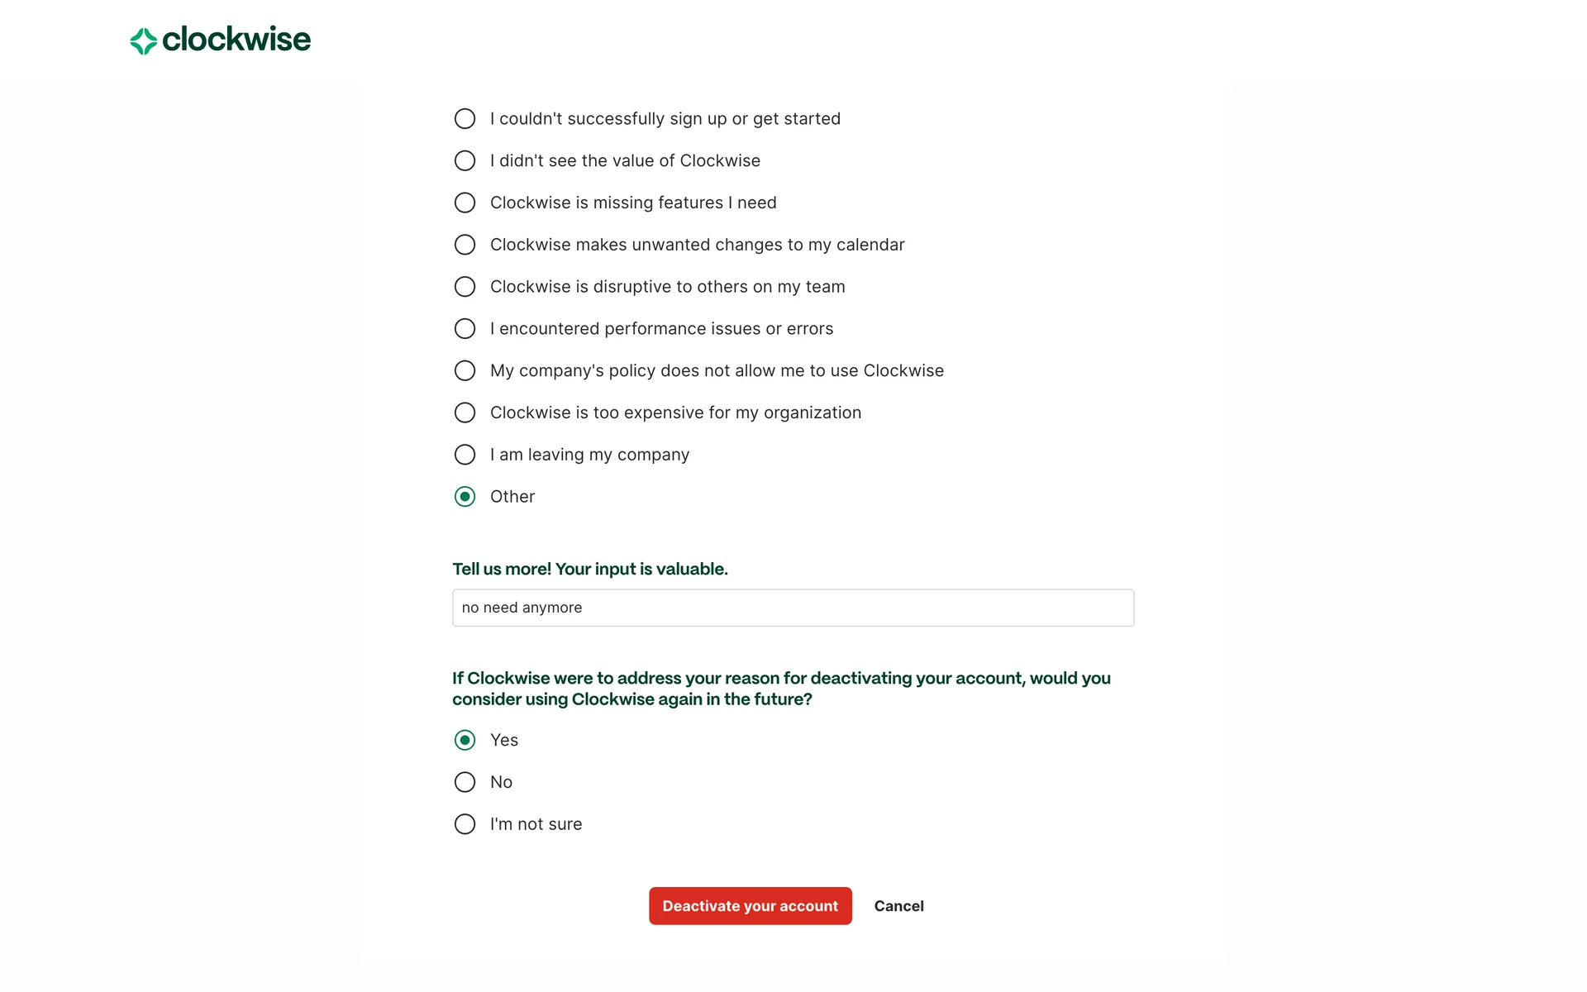The image size is (1587, 992).
Task: Choose "I encountered performance issues or errors"
Action: 465,329
